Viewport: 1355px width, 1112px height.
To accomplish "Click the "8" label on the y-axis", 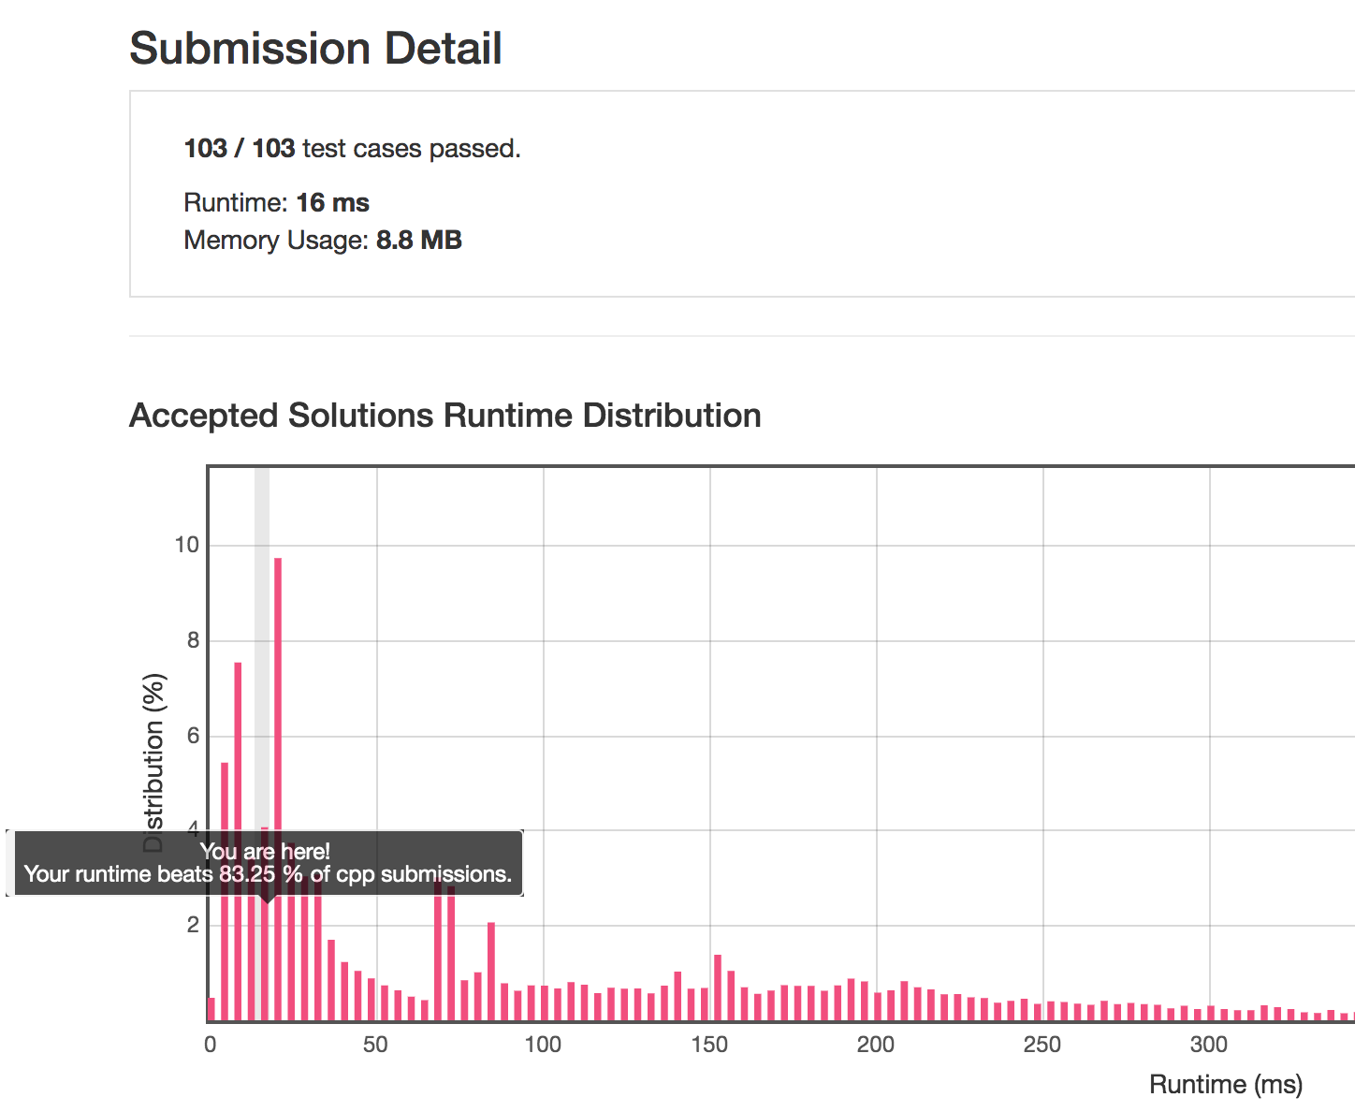I will tap(193, 640).
